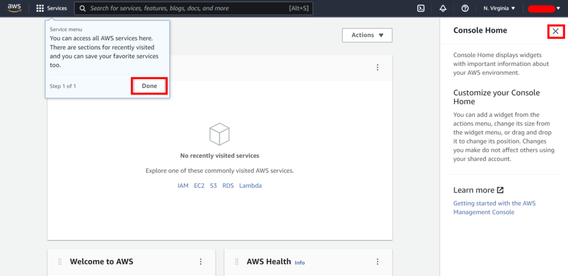Click the Learn more heading
Image resolution: width=568 pixels, height=276 pixels.
tap(474, 190)
